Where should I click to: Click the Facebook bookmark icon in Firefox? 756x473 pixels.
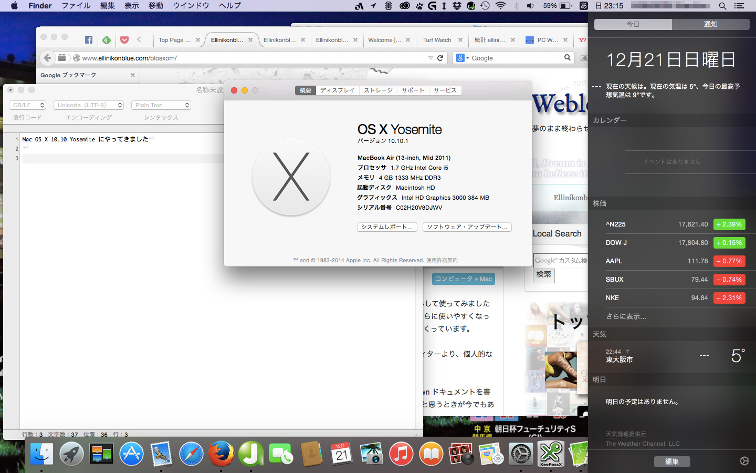[x=89, y=40]
